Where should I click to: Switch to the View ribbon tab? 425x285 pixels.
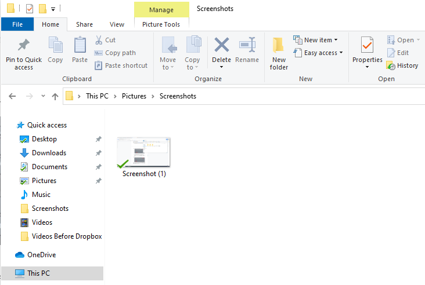point(117,24)
